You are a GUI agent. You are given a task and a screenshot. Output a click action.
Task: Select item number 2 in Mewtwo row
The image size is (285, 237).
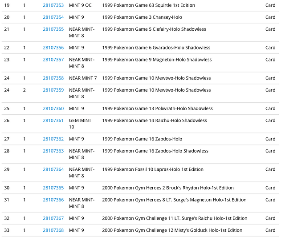(x=24, y=90)
